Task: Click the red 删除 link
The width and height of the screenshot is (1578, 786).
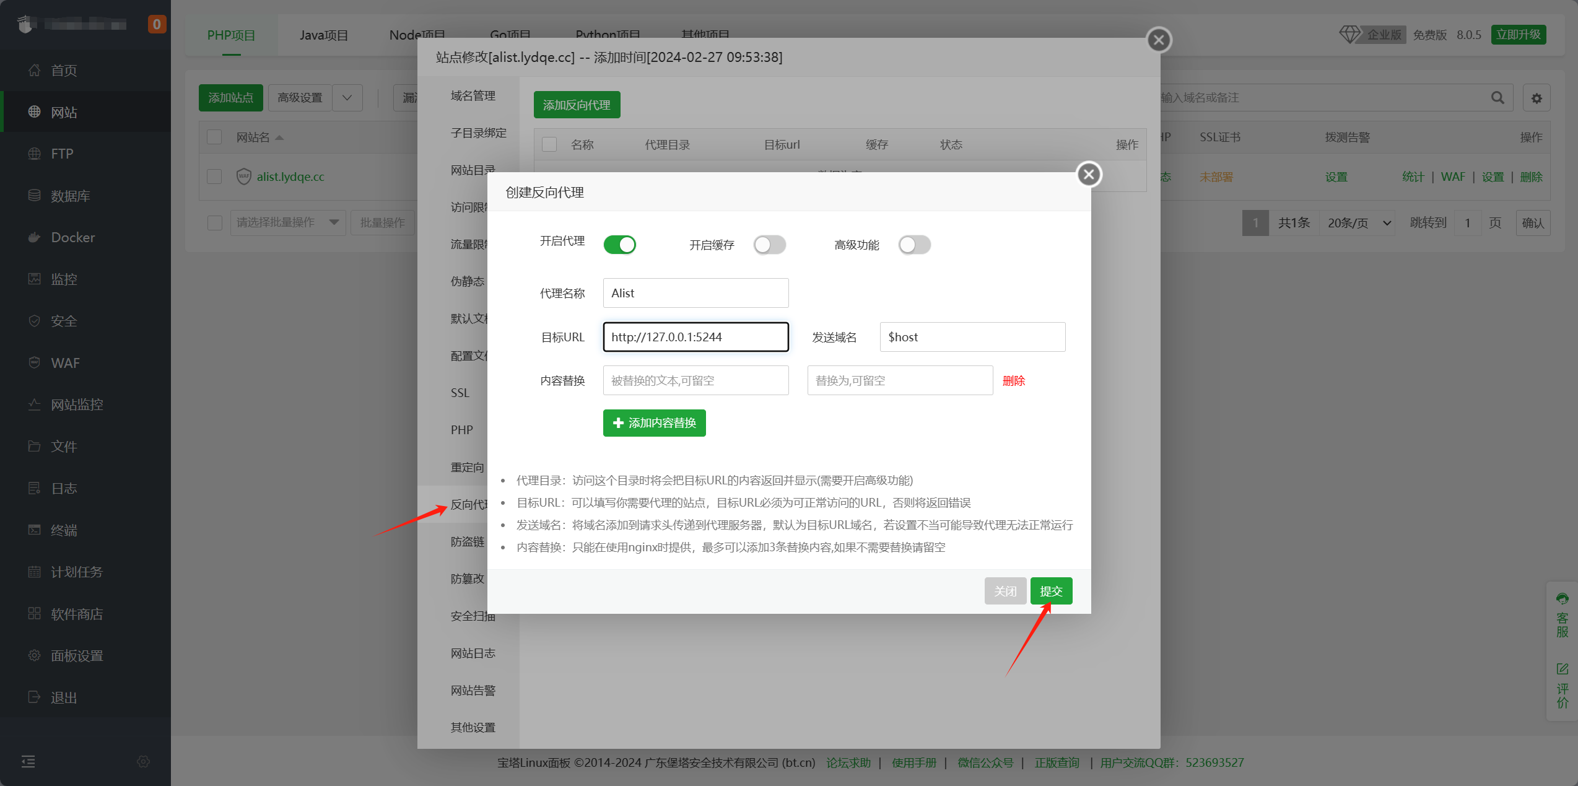Action: point(1013,380)
